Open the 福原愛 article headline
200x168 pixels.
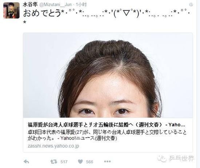[107, 125]
